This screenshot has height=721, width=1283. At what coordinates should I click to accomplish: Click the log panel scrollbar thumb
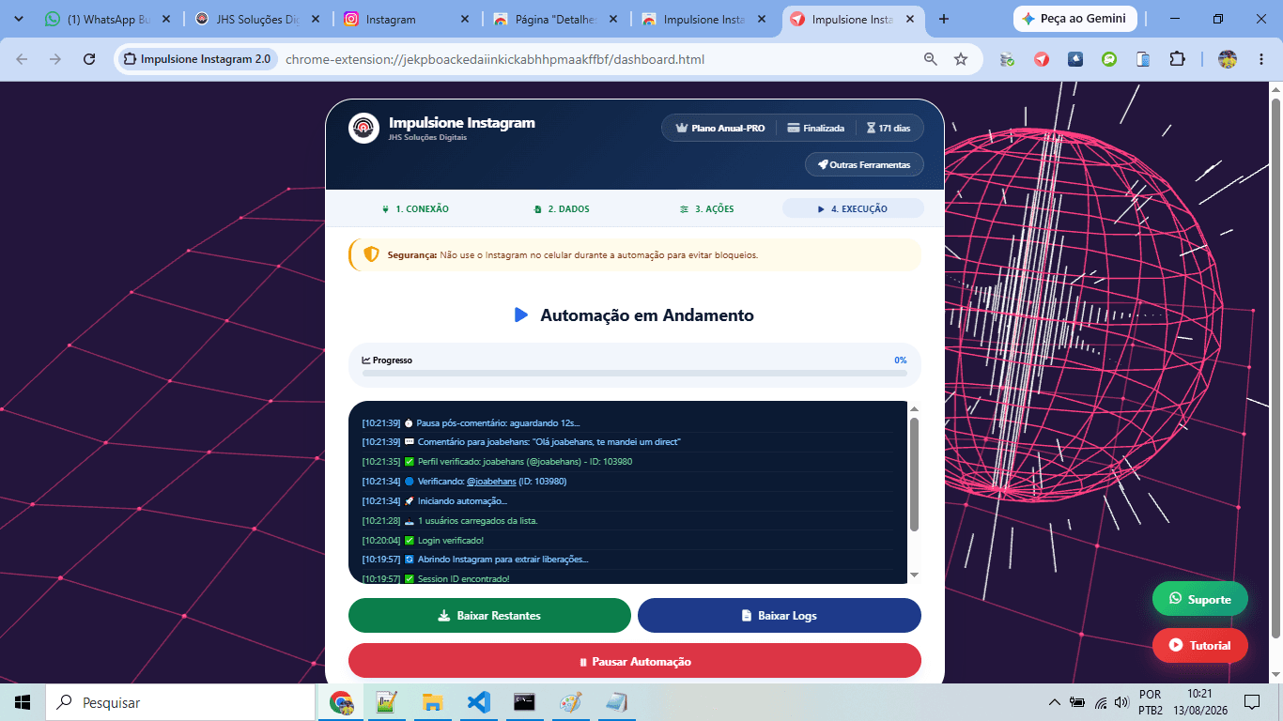coord(914,474)
